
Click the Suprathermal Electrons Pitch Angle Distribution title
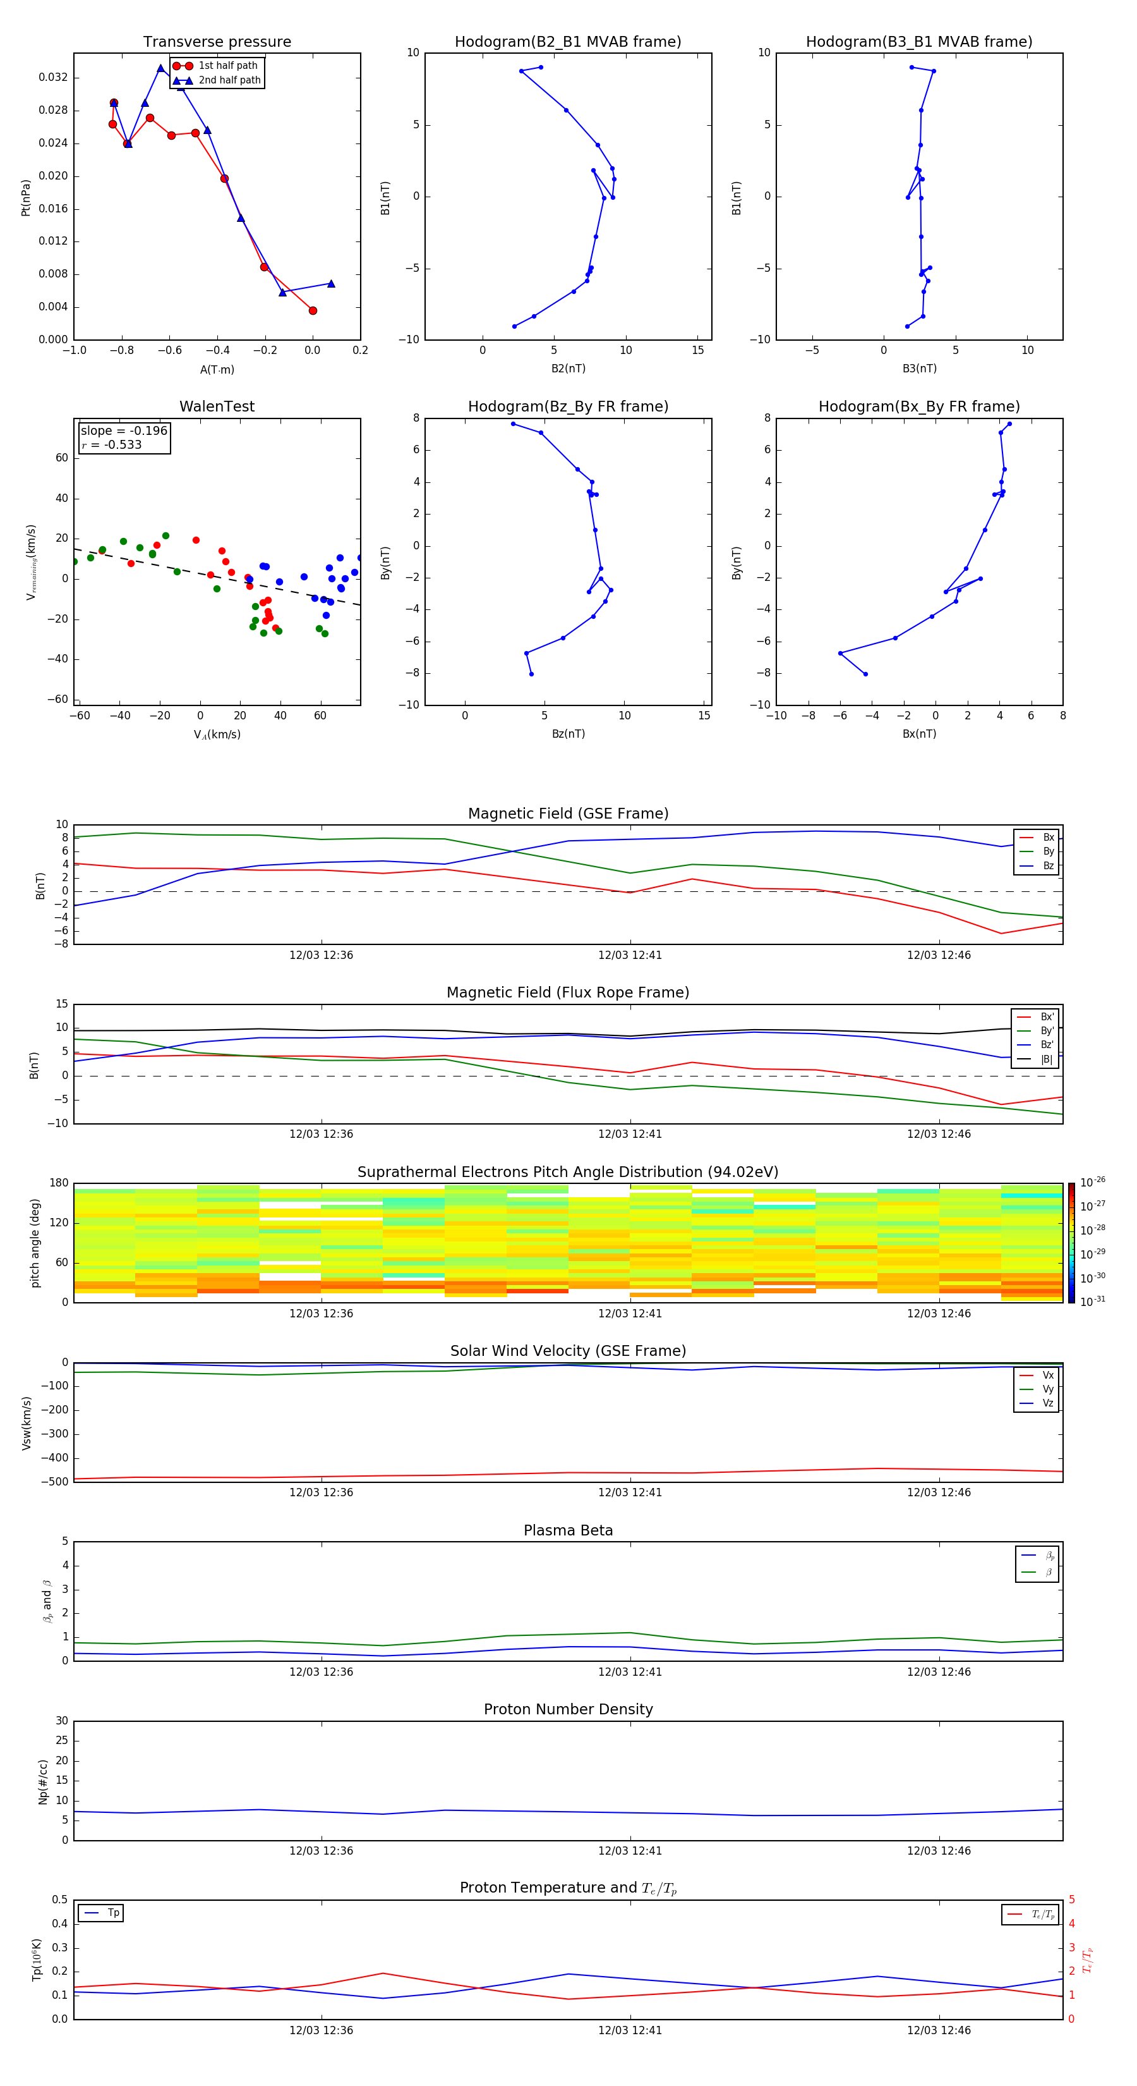(x=568, y=1173)
